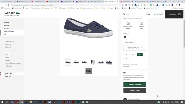Open the shopping cart bag icon
185x104 pixels.
tap(179, 14)
